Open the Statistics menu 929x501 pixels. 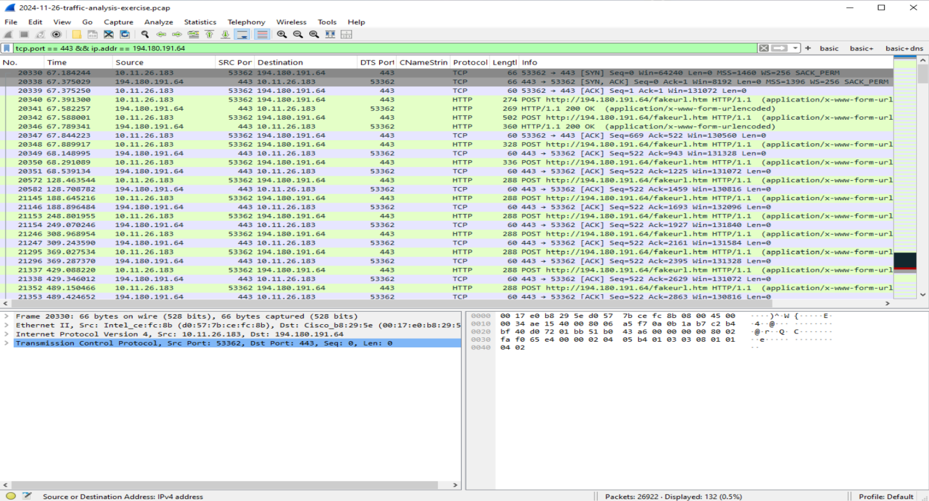(200, 22)
